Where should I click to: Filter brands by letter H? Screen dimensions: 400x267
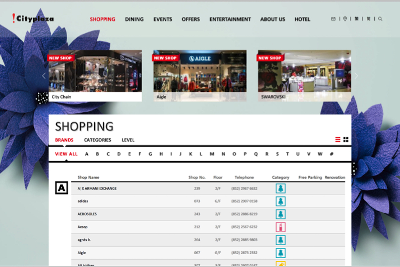(161, 154)
